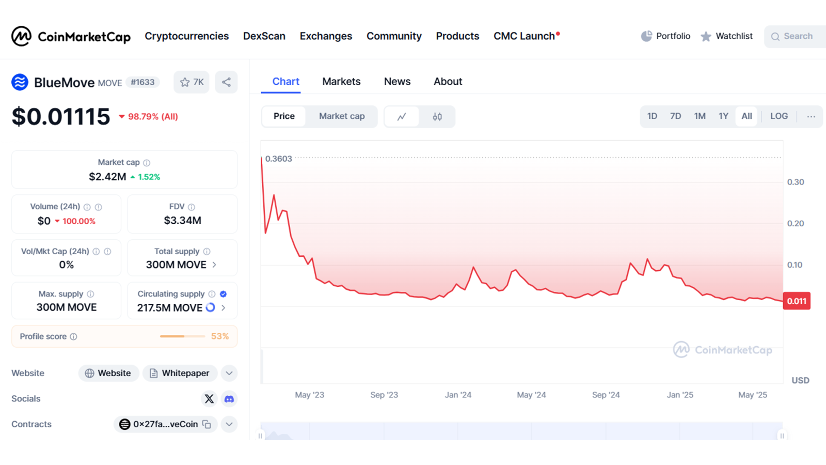
Task: Open the Community menu
Action: click(x=394, y=36)
